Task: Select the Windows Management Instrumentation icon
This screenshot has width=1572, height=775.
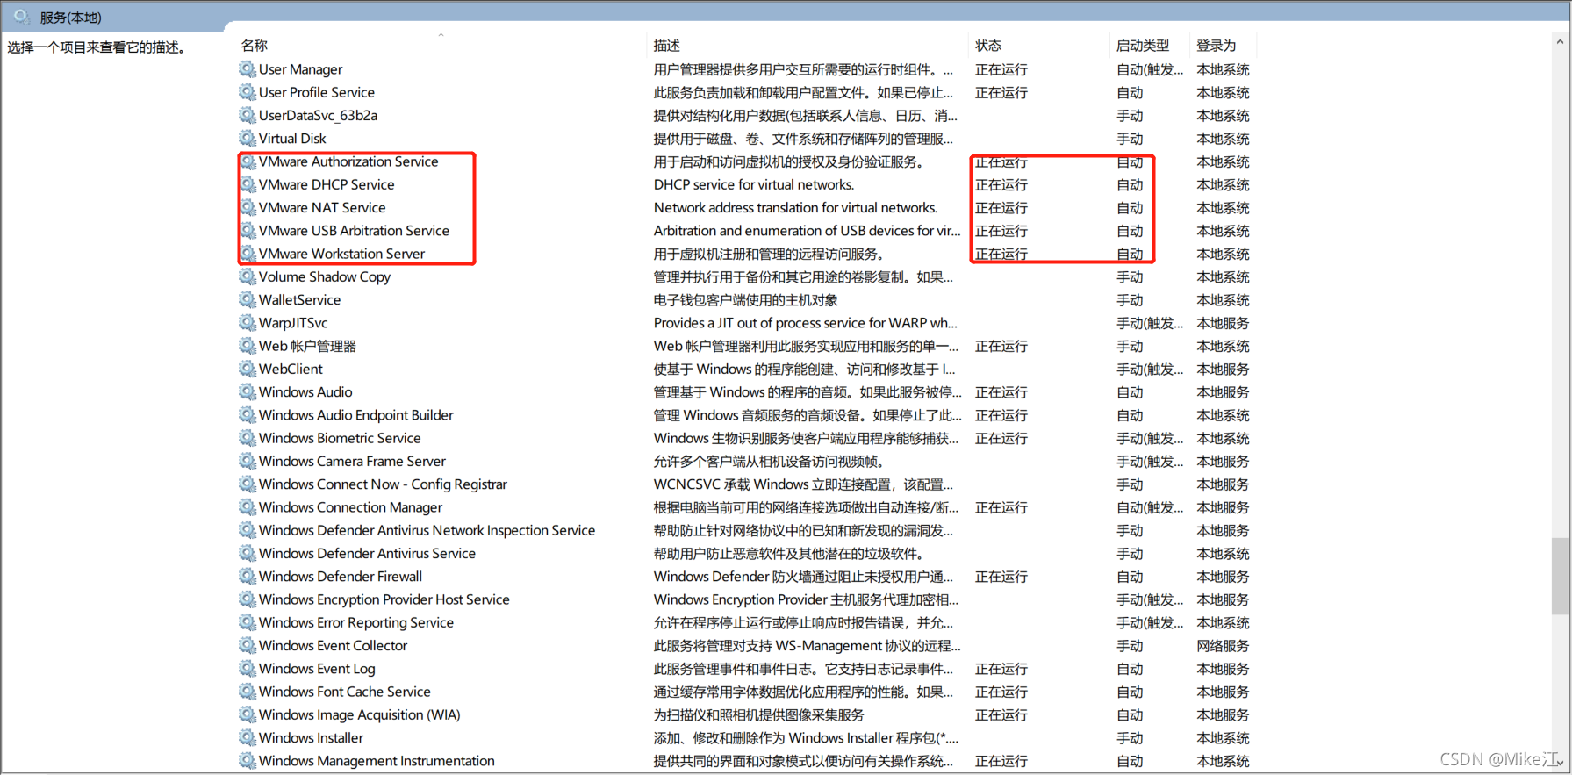Action: 247,760
